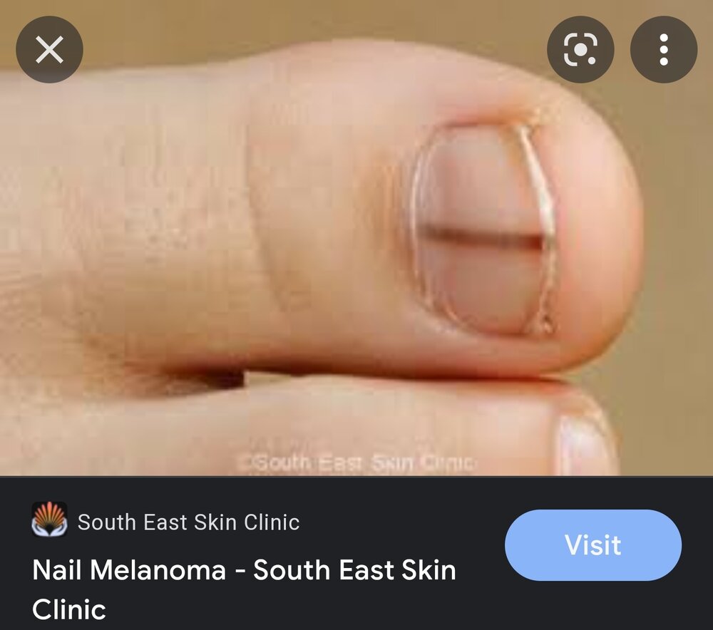Close the image preview with X
Viewport: 713px width, 630px height.
pos(49,49)
